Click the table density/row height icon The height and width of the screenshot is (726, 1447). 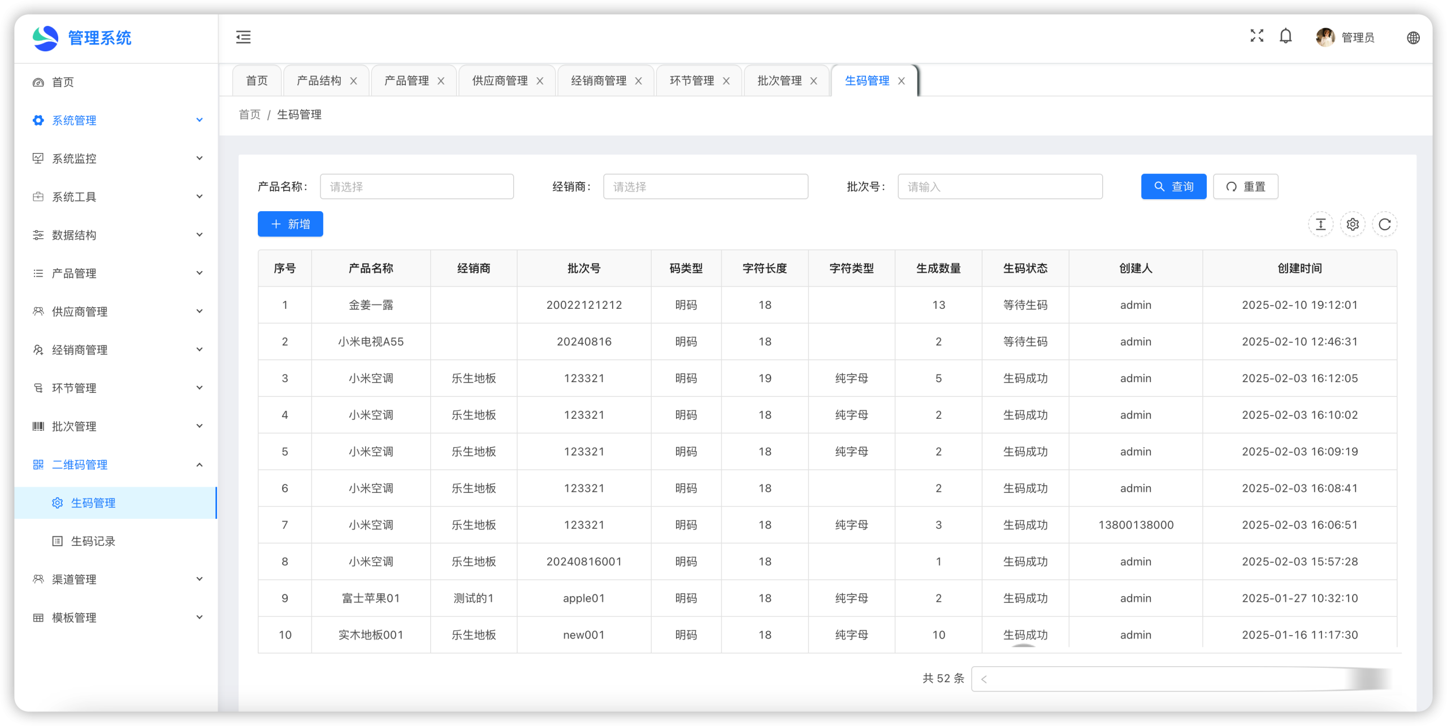1320,225
